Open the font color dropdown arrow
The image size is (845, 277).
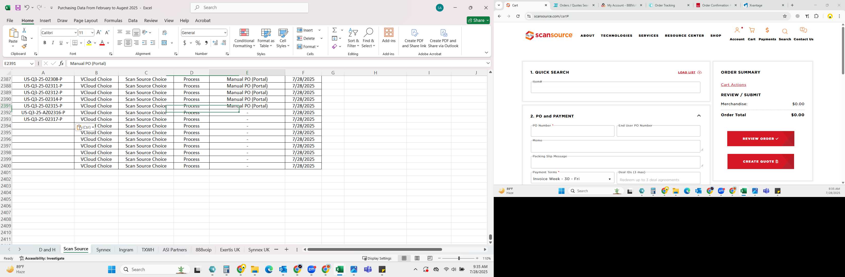pos(108,43)
